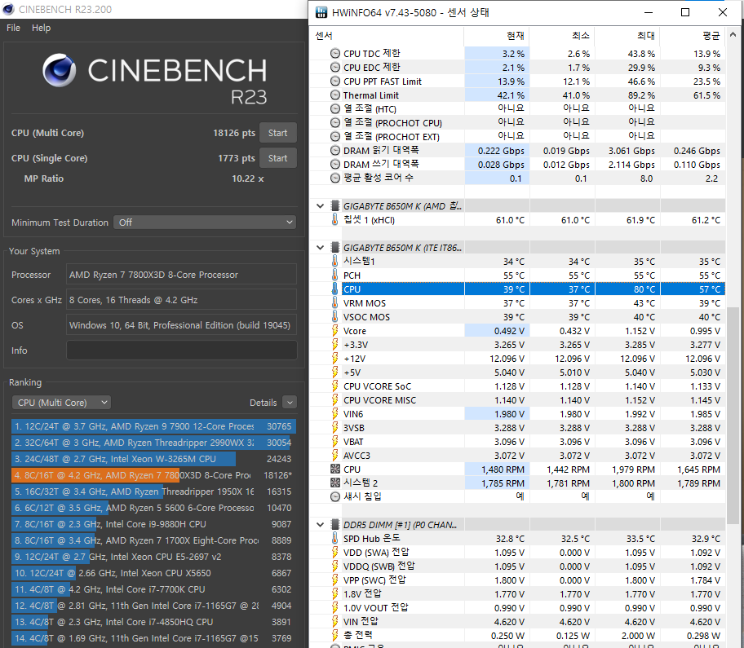
Task: Click the Processor field showing Ryzen 7 7800X3D
Action: 182,275
